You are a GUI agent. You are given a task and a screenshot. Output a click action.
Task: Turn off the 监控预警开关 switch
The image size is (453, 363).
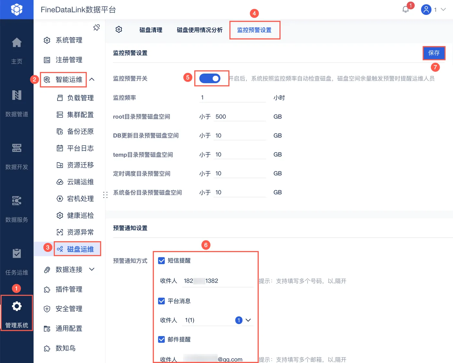click(210, 78)
